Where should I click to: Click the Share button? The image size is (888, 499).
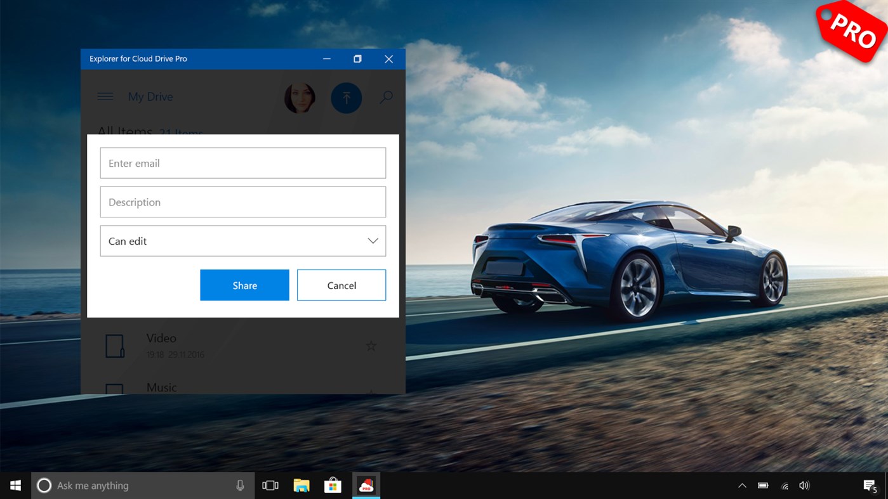coord(244,285)
